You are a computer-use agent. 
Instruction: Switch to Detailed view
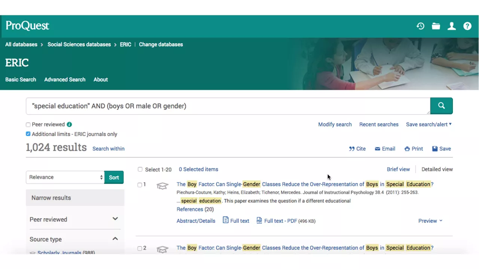click(x=437, y=169)
